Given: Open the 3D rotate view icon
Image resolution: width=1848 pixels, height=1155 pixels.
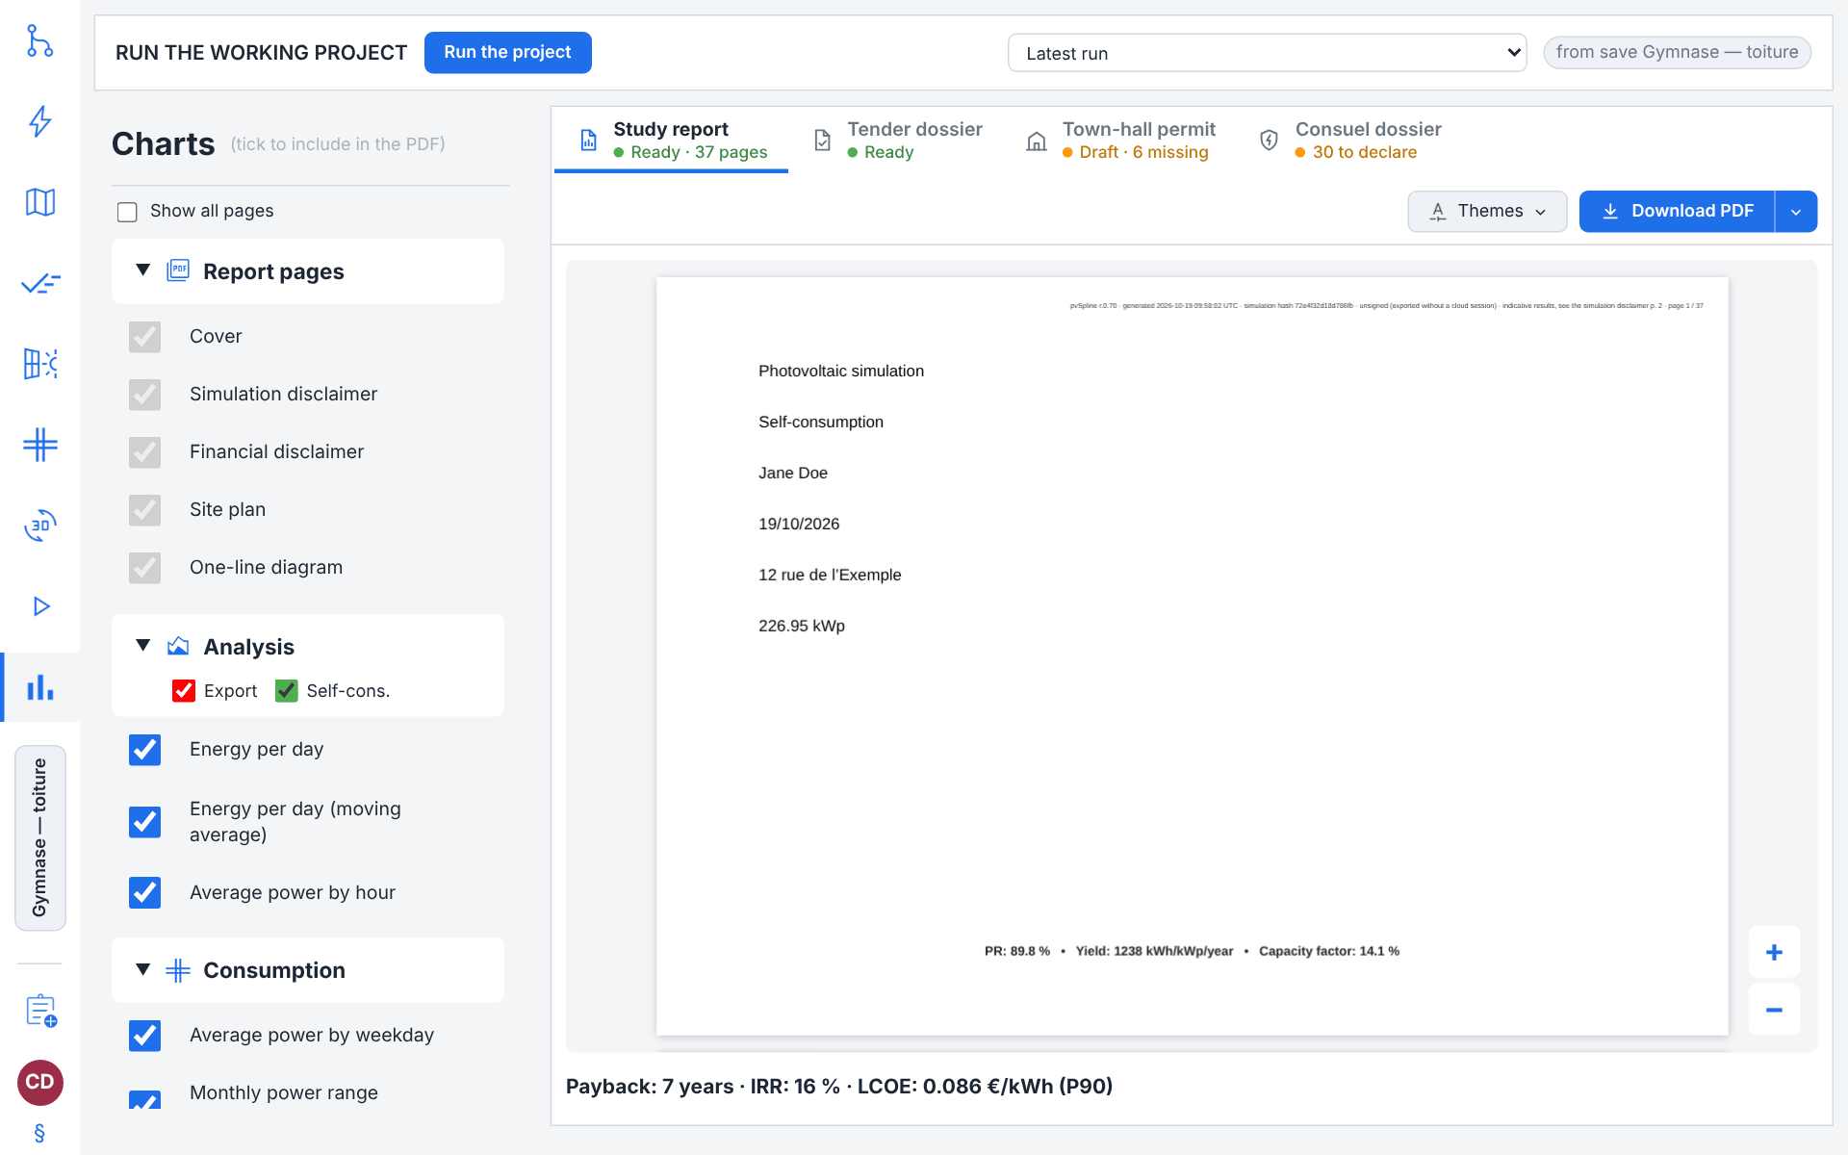Looking at the screenshot, I should point(39,526).
